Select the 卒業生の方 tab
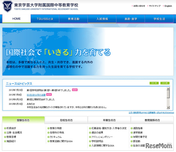This screenshot has width=176, height=152. (x=109, y=120)
